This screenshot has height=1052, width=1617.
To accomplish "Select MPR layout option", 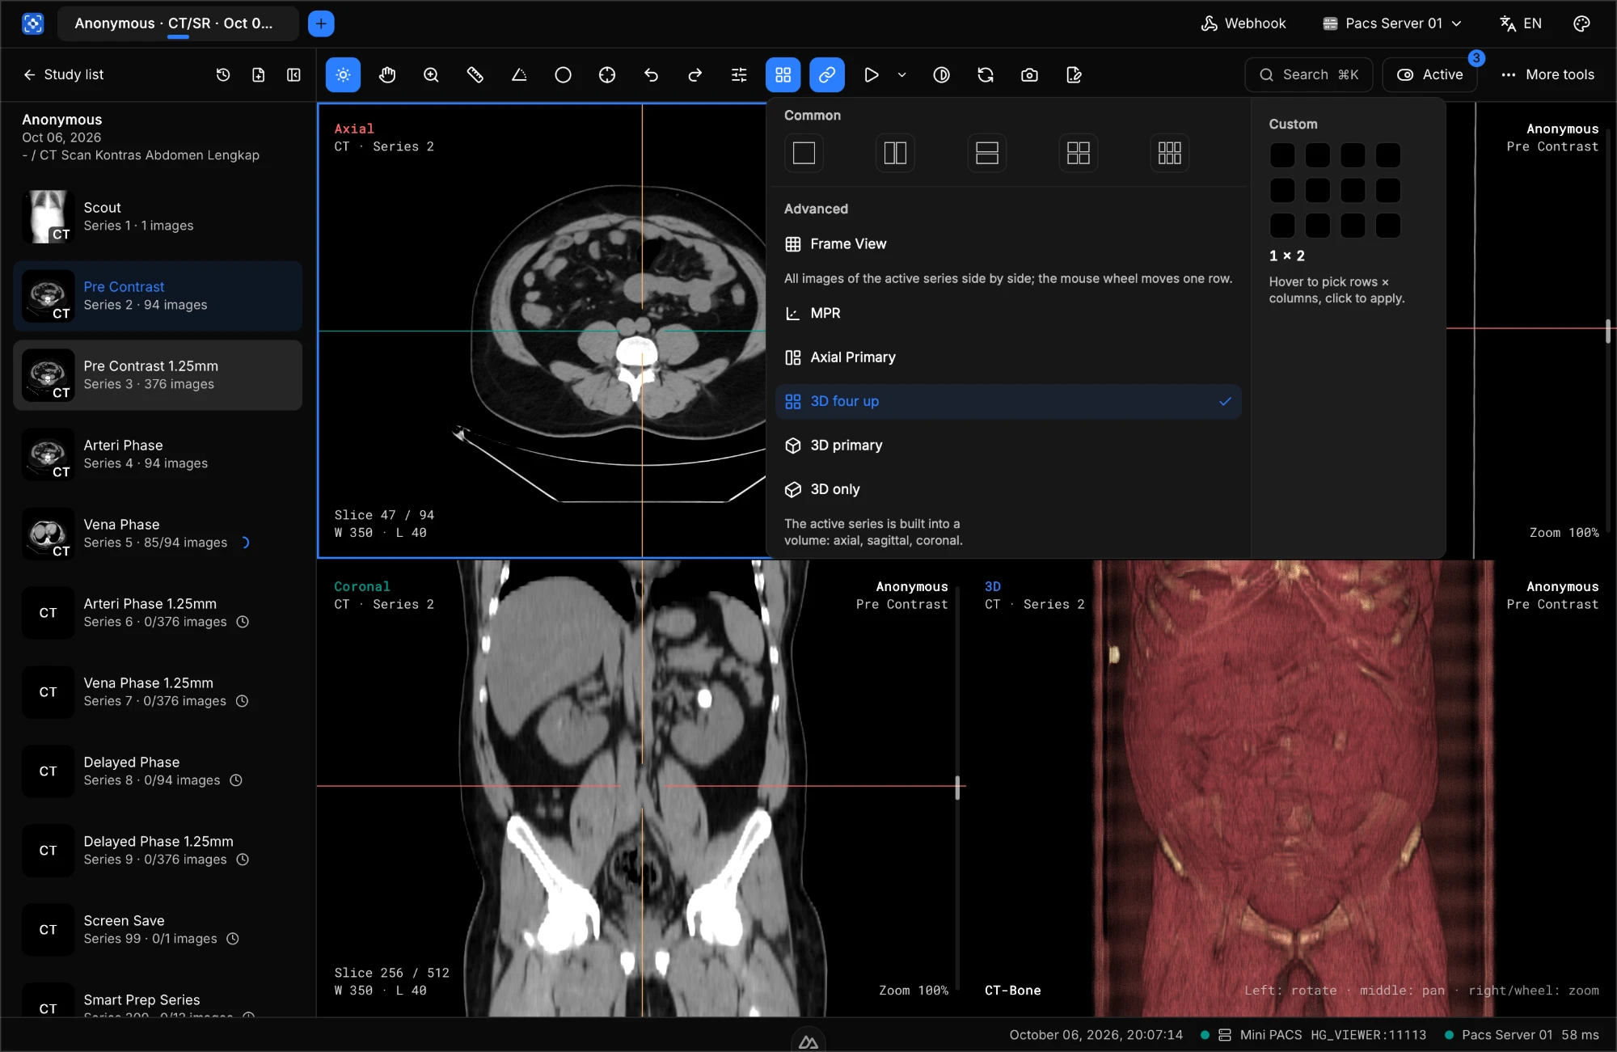I will click(1008, 314).
